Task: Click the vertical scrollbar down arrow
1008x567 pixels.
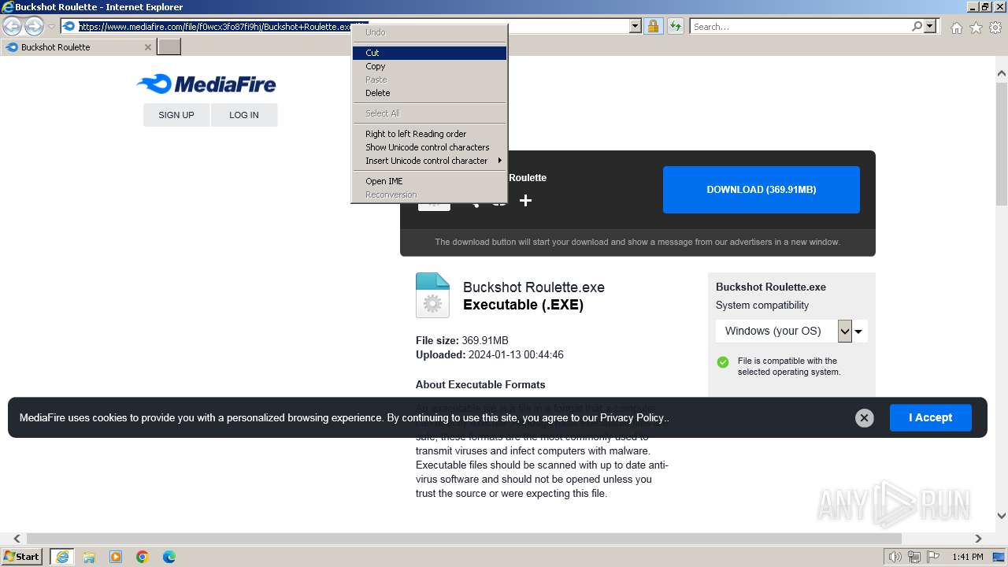Action: (x=1002, y=517)
